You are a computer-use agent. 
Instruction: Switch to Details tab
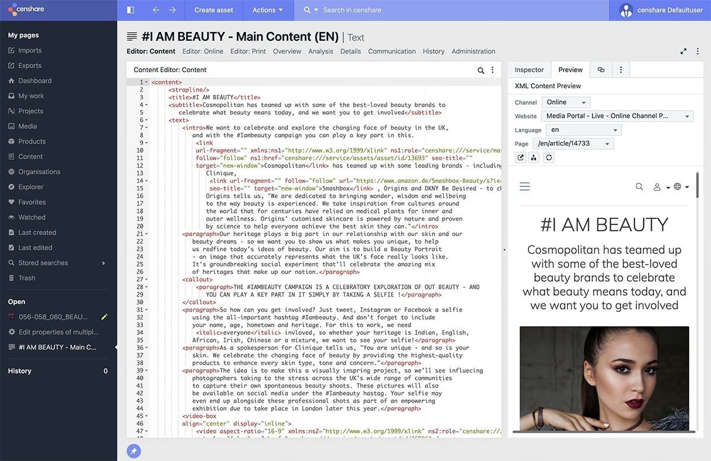click(x=351, y=51)
